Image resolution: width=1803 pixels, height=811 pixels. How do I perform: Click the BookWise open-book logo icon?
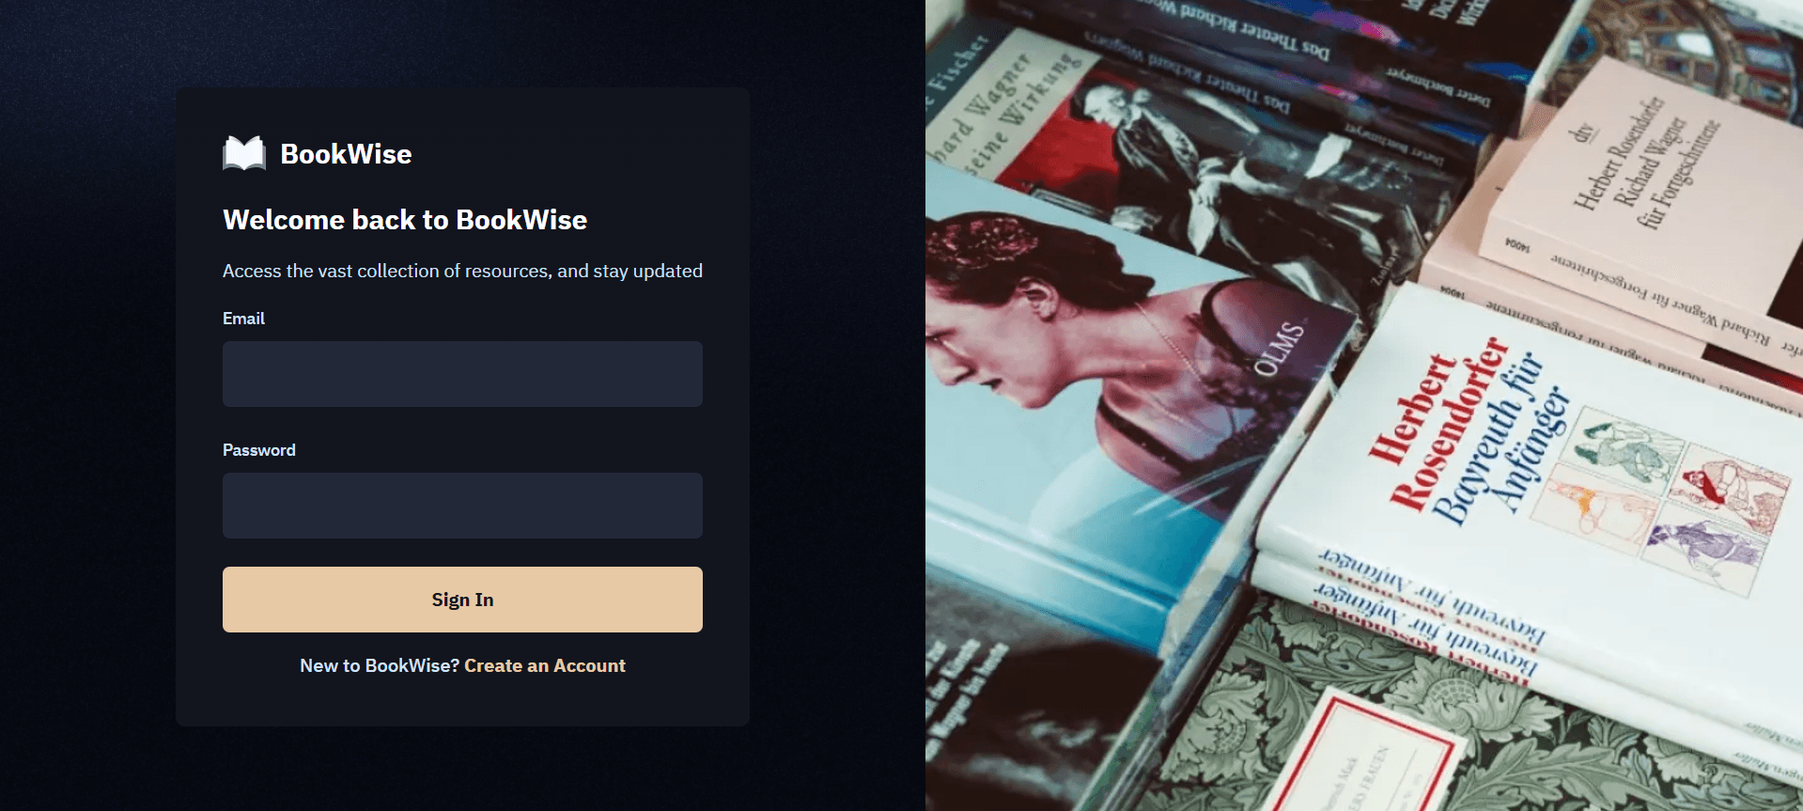coord(244,153)
